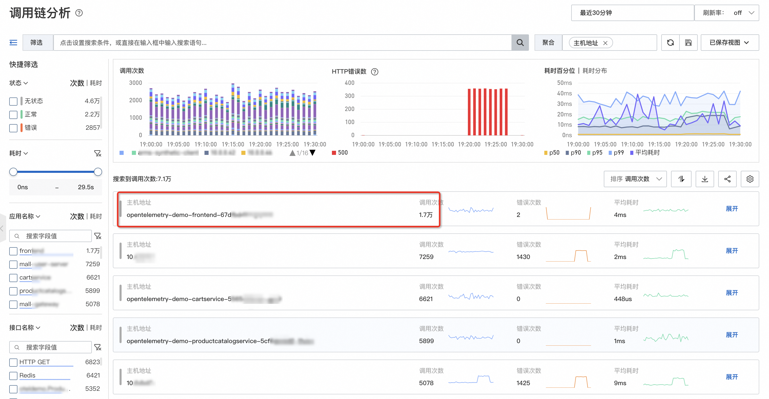Viewport: 769px width, 399px height.
Task: Switch 状态 section to 耗时 view
Action: click(96, 83)
